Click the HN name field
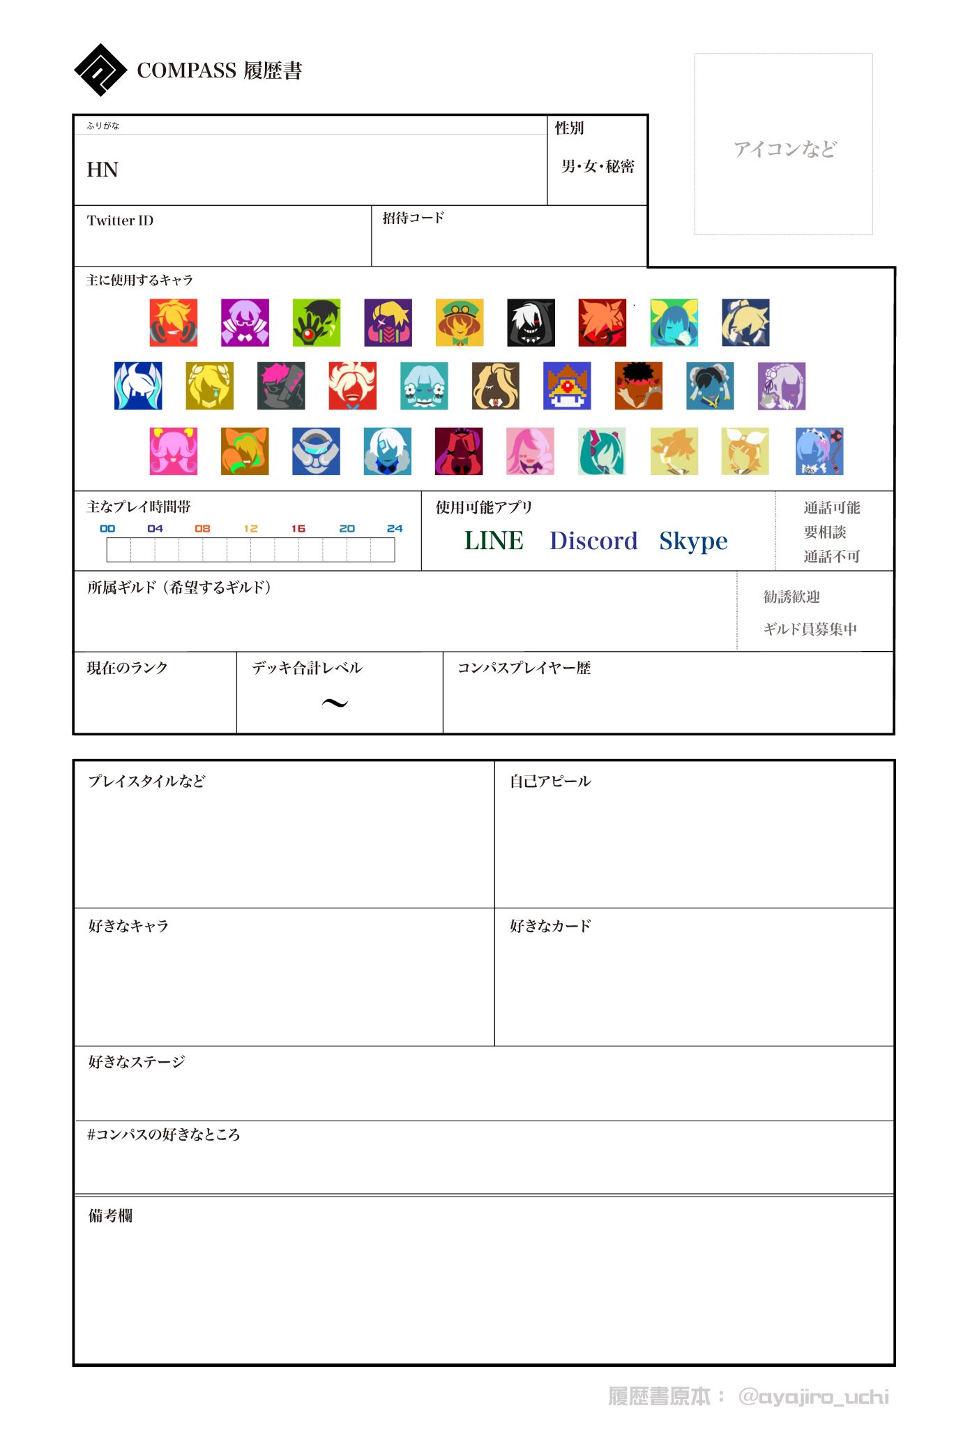 click(x=310, y=170)
